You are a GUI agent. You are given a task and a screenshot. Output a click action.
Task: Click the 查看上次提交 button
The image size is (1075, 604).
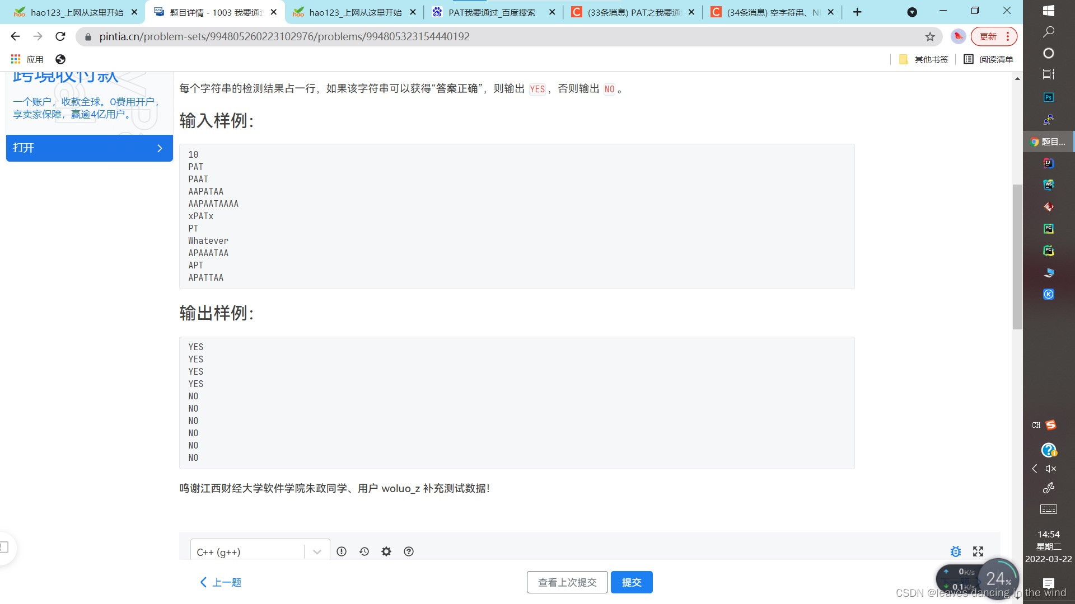pos(567,582)
